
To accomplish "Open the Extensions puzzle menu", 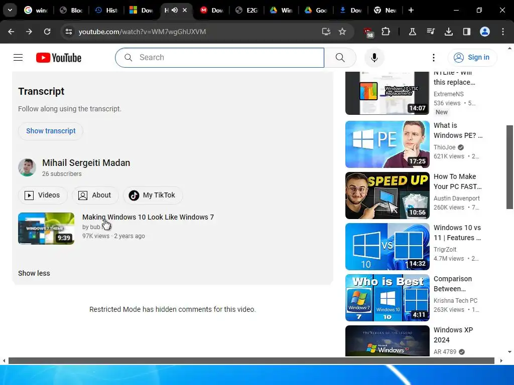I will [386, 32].
